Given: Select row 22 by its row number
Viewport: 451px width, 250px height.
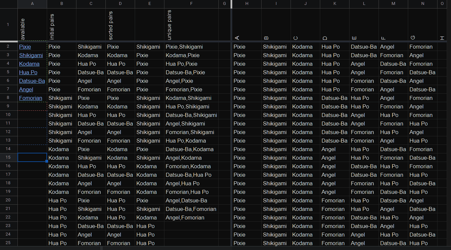Looking at the screenshot, I should [x=9, y=217].
